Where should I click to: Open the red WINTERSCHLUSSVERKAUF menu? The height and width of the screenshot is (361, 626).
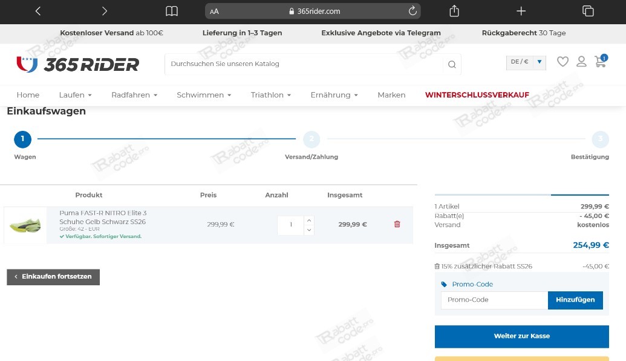point(477,95)
